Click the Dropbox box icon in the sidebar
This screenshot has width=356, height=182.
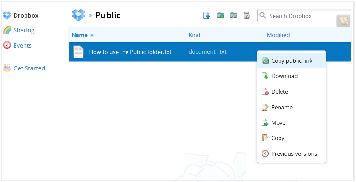coord(7,16)
